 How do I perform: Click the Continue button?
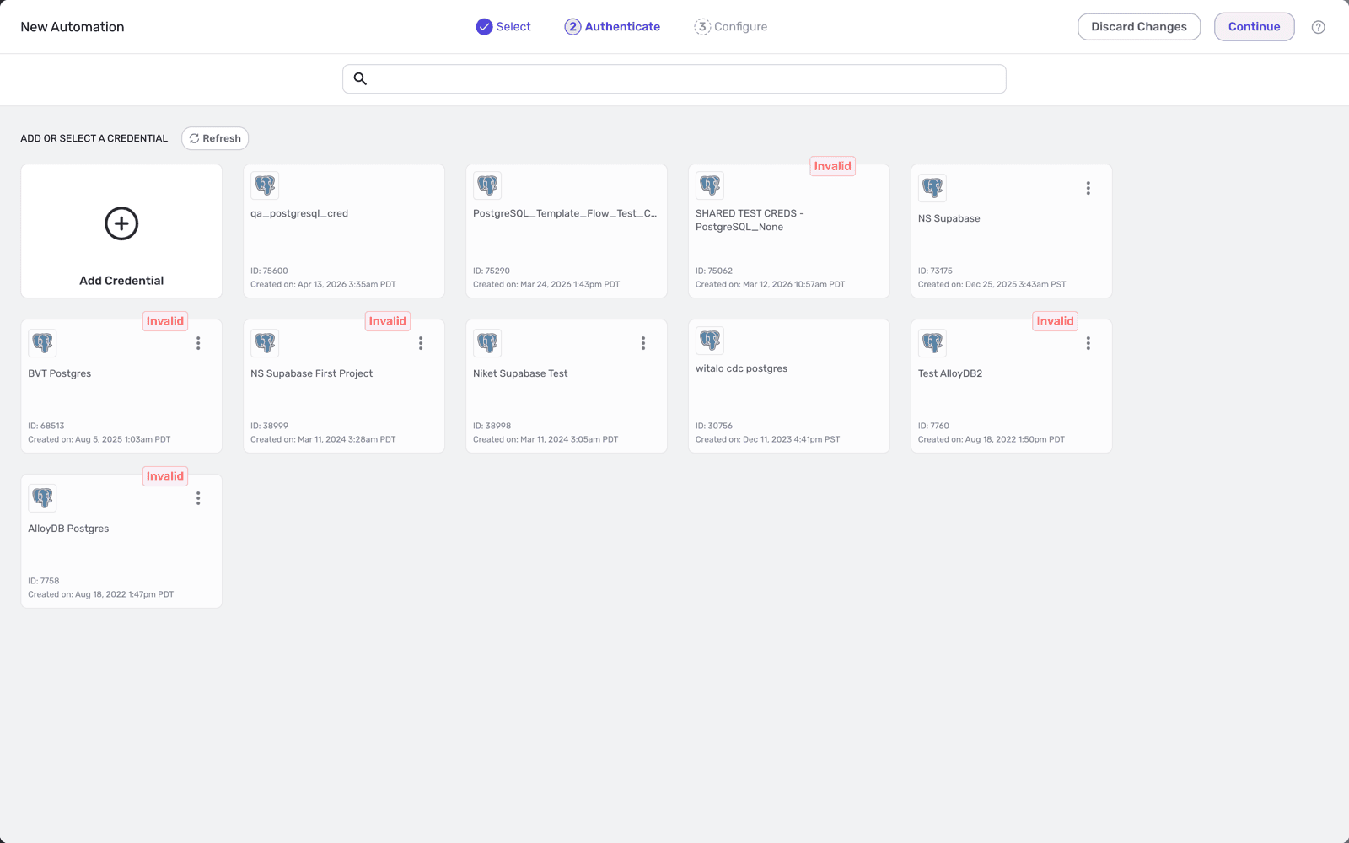[1255, 27]
